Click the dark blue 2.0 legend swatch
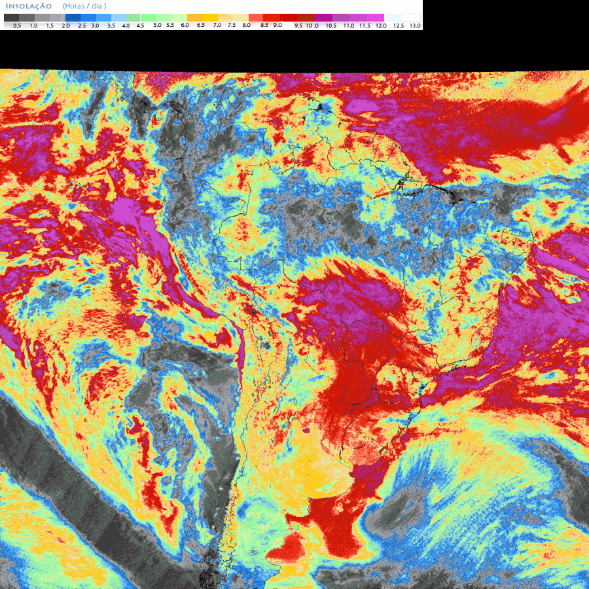 [73, 18]
